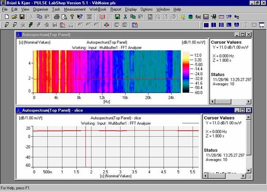This screenshot has width=267, height=192.
Task: Click the dB color scale legend bar
Action: click(x=186, y=72)
